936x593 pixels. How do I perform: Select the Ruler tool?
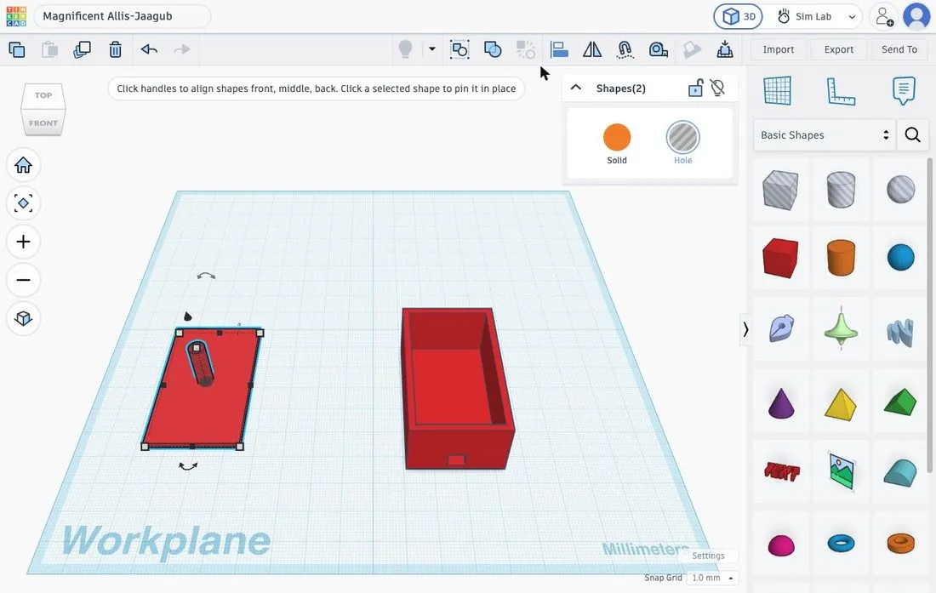[841, 91]
